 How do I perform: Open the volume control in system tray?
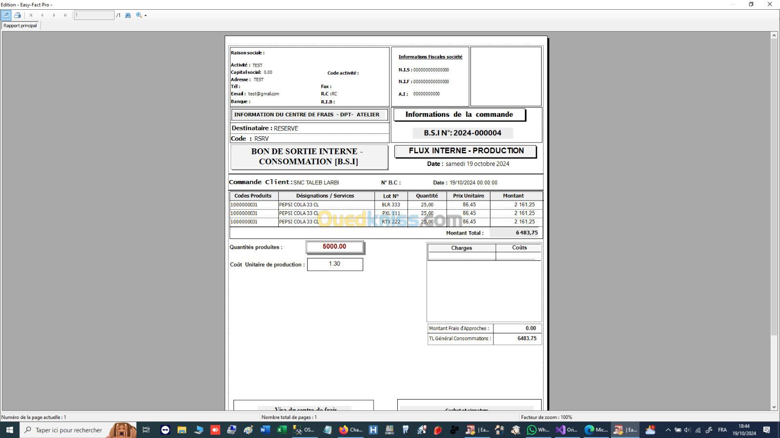tap(687, 430)
